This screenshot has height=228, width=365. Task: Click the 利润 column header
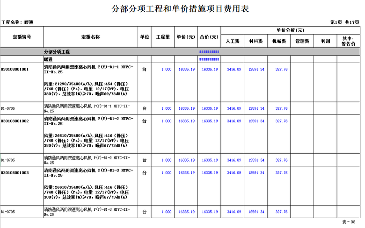326,42
